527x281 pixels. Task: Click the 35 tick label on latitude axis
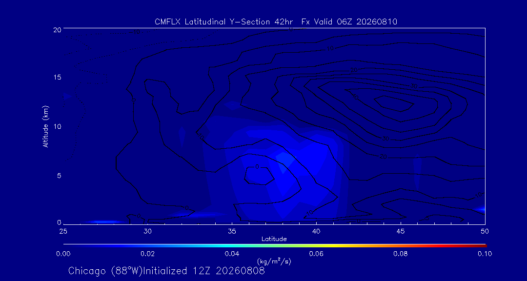(232, 231)
